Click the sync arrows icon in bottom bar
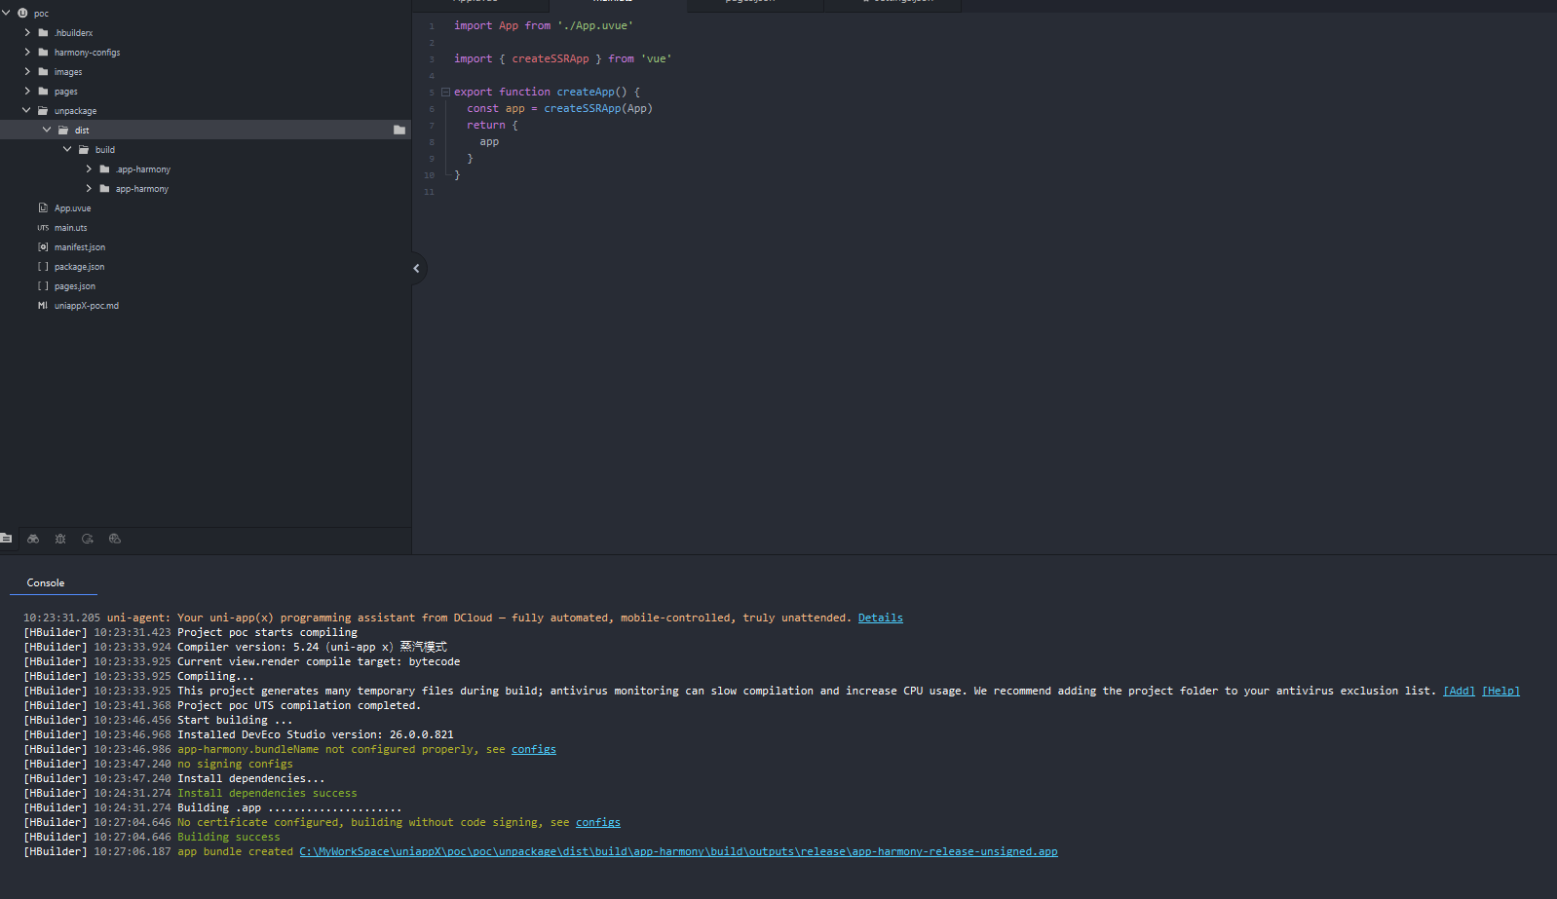 (88, 539)
